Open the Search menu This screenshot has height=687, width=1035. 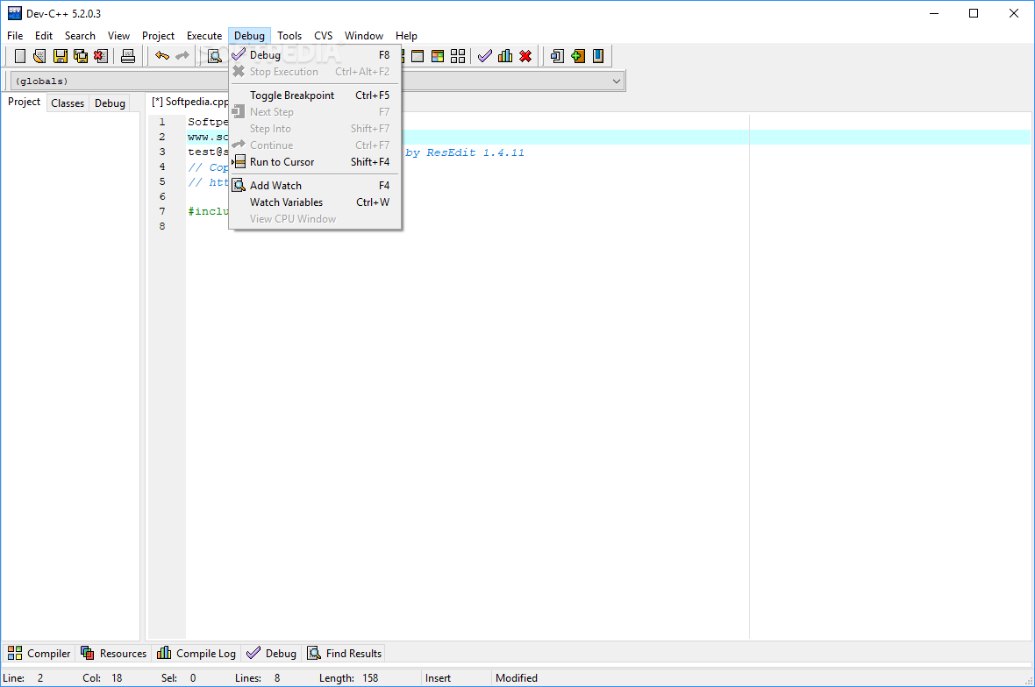80,36
